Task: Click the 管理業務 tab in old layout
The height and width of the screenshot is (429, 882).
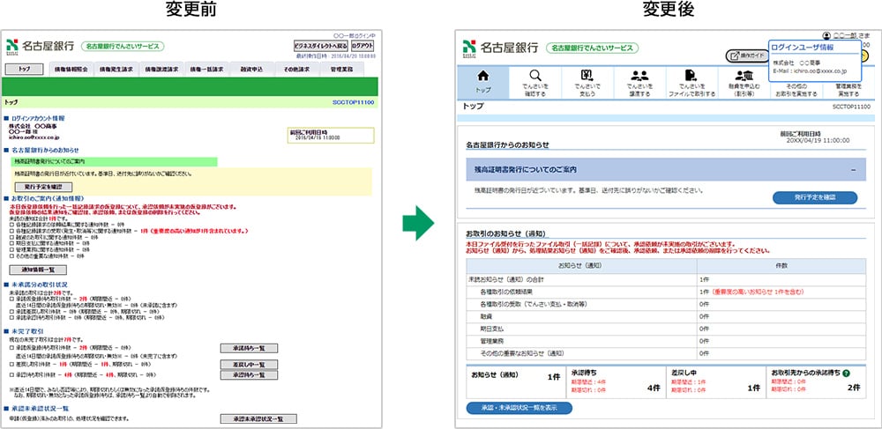Action: click(x=341, y=69)
